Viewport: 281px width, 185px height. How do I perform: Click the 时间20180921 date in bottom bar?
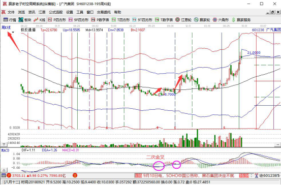pos(33,182)
